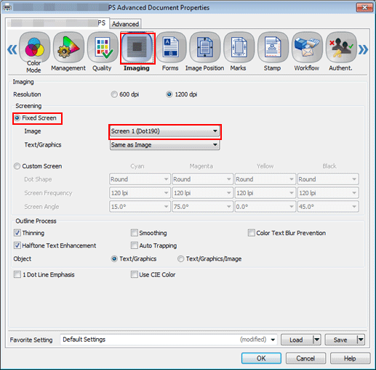Confirm with the OK button
Screen dimensions: 376x370
(261, 358)
